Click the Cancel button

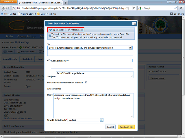[110, 127]
